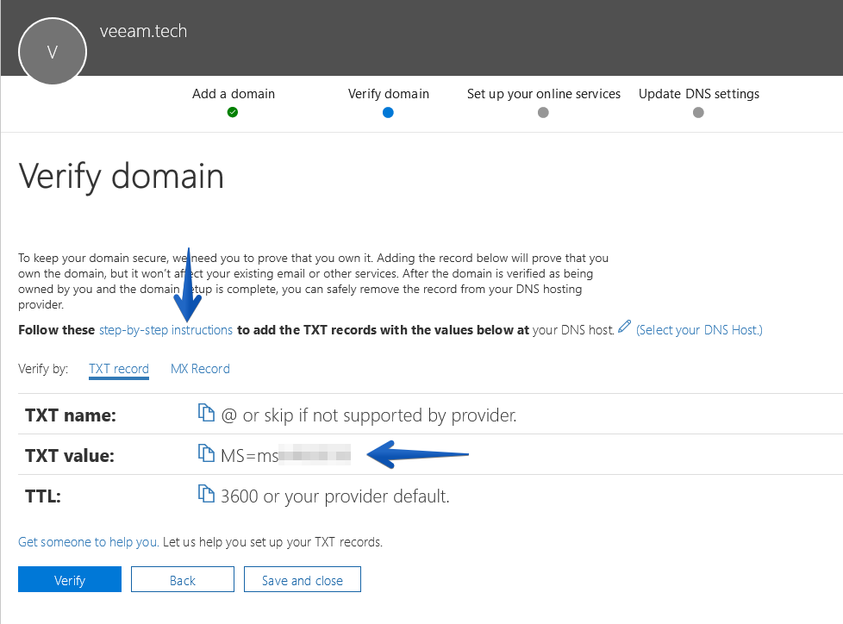Image resolution: width=843 pixels, height=624 pixels.
Task: Click the Add a domain completed checkmark
Action: pos(233,112)
